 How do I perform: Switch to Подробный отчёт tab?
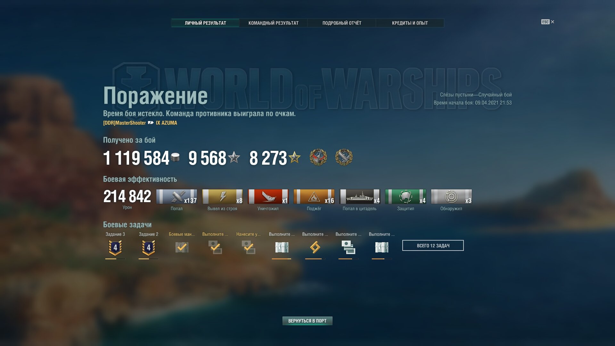point(342,23)
